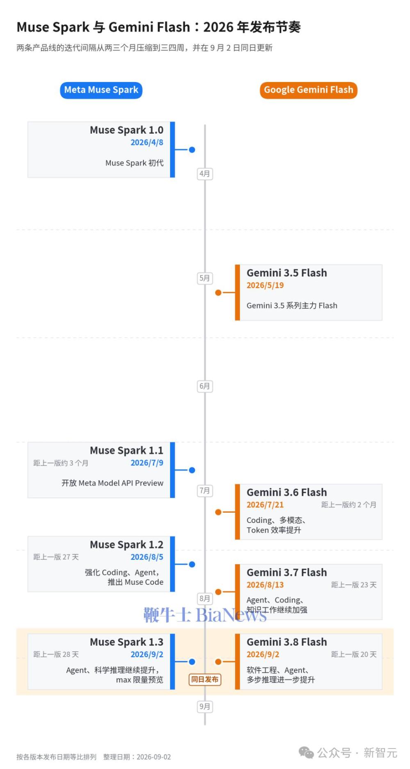
Task: Click the 9月 timeline month marker
Action: click(205, 707)
